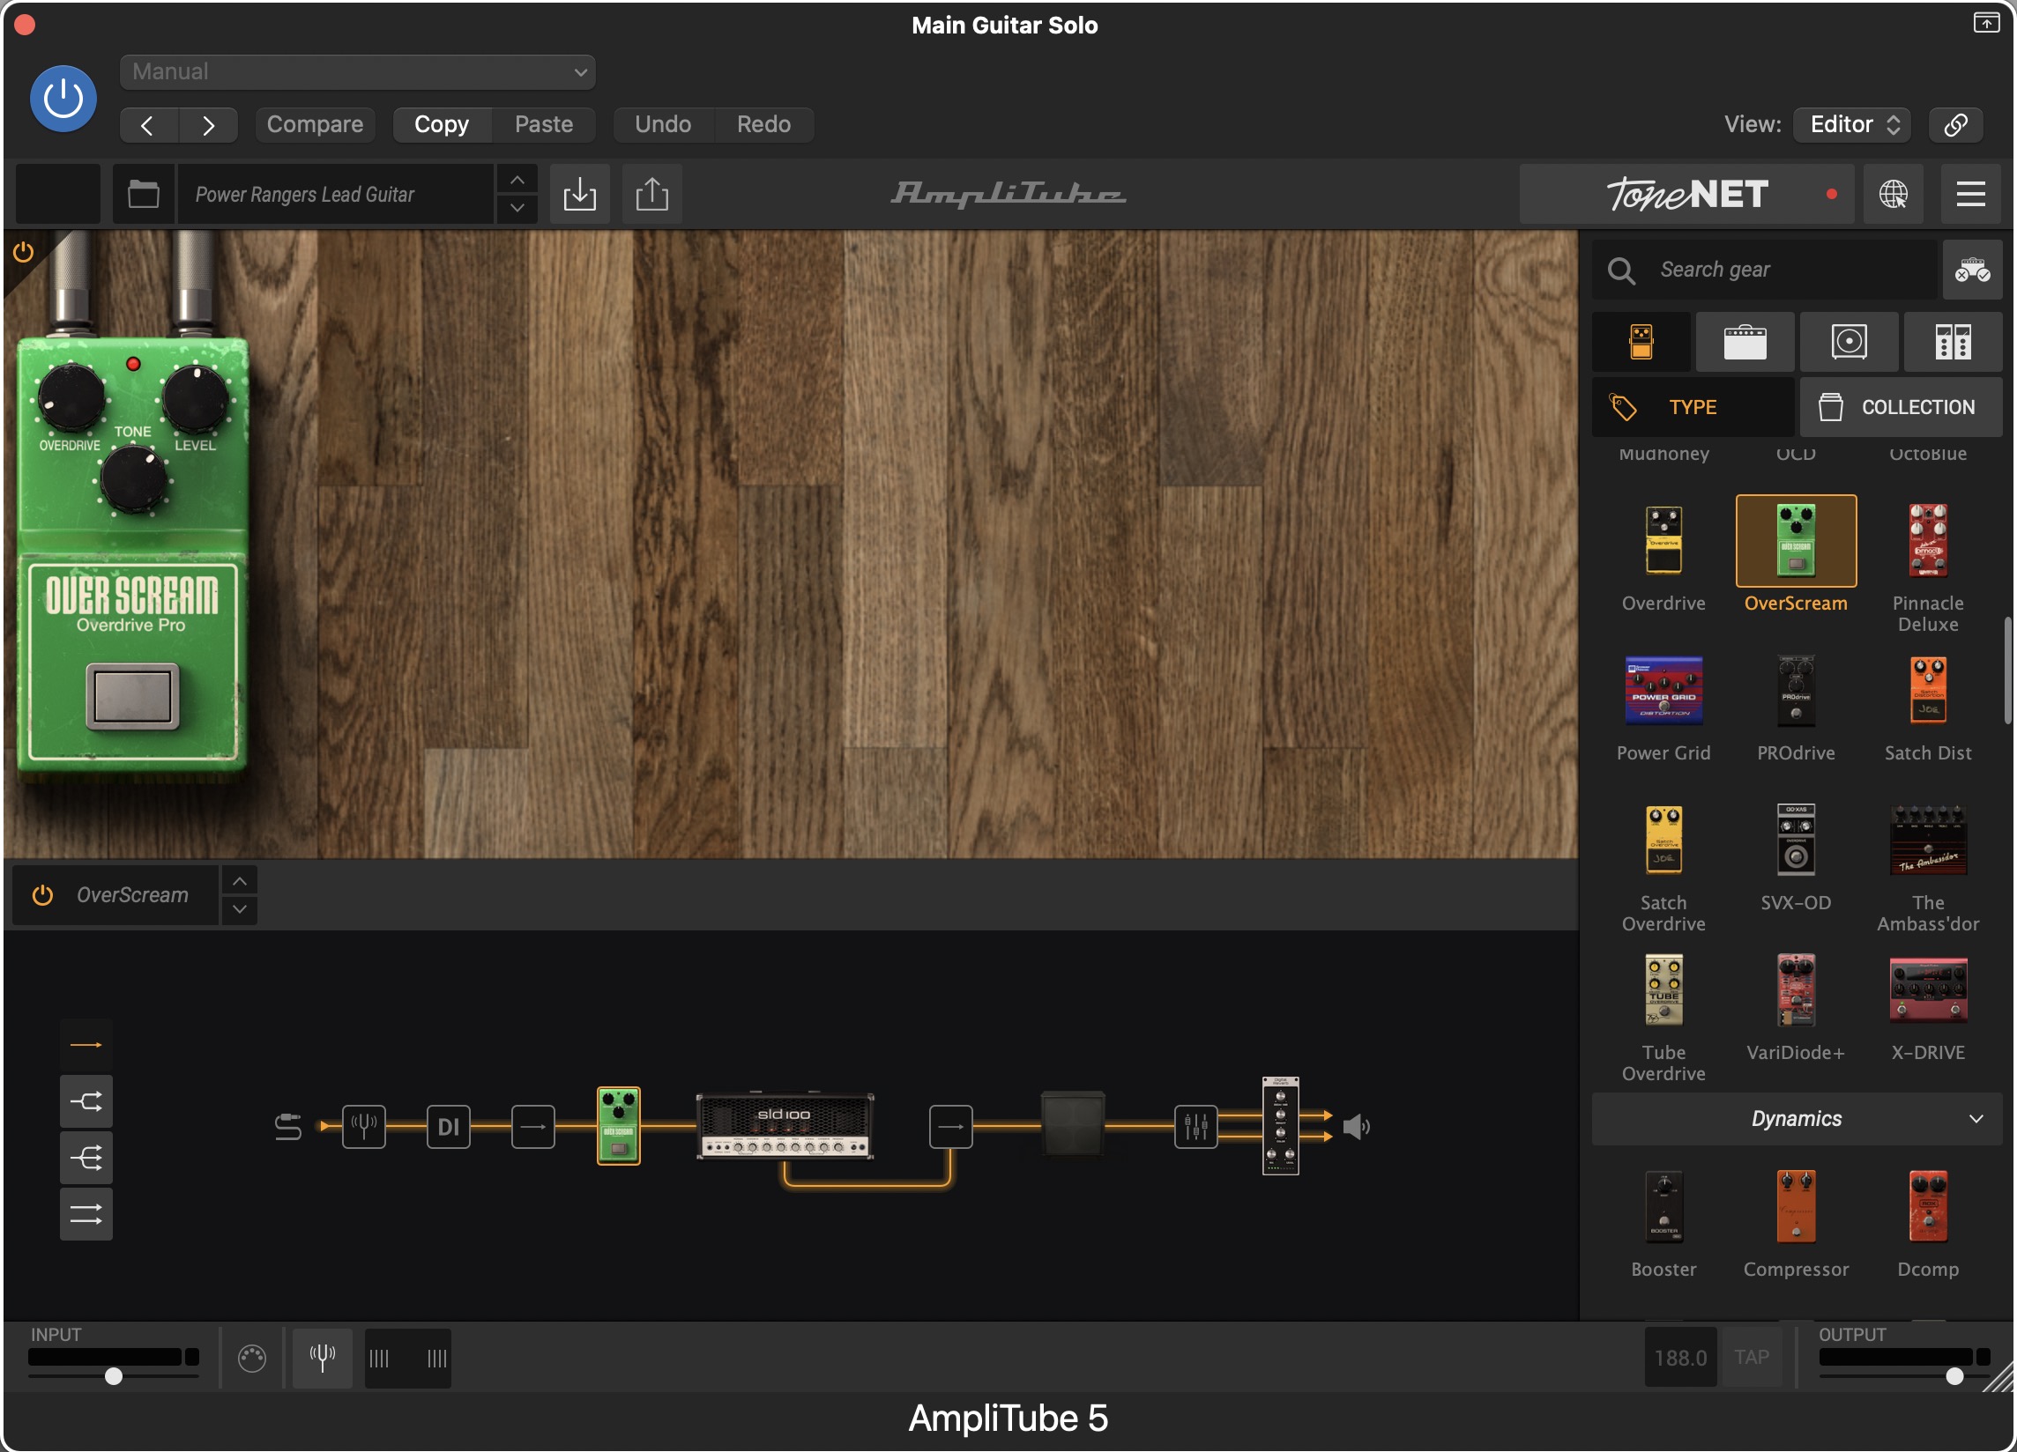The image size is (2017, 1452).
Task: Click the TAP tempo button
Action: 1751,1357
